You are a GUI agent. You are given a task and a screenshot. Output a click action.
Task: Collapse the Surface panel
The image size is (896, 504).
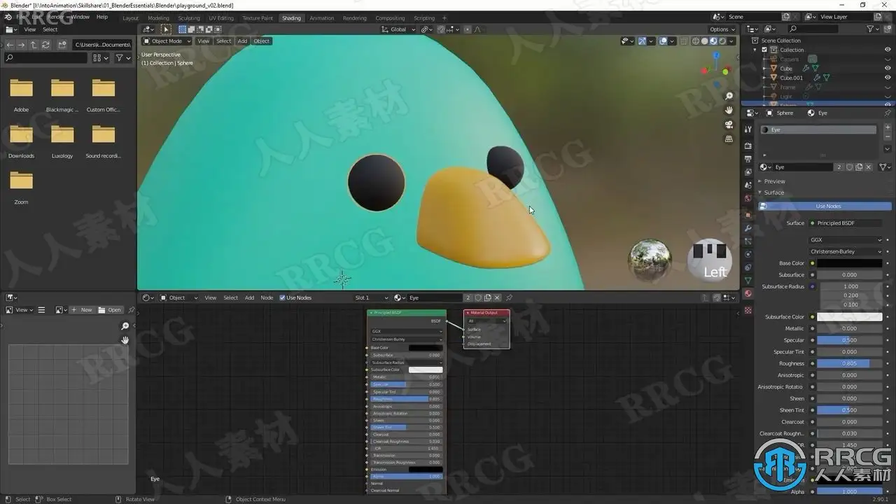pyautogui.click(x=773, y=192)
